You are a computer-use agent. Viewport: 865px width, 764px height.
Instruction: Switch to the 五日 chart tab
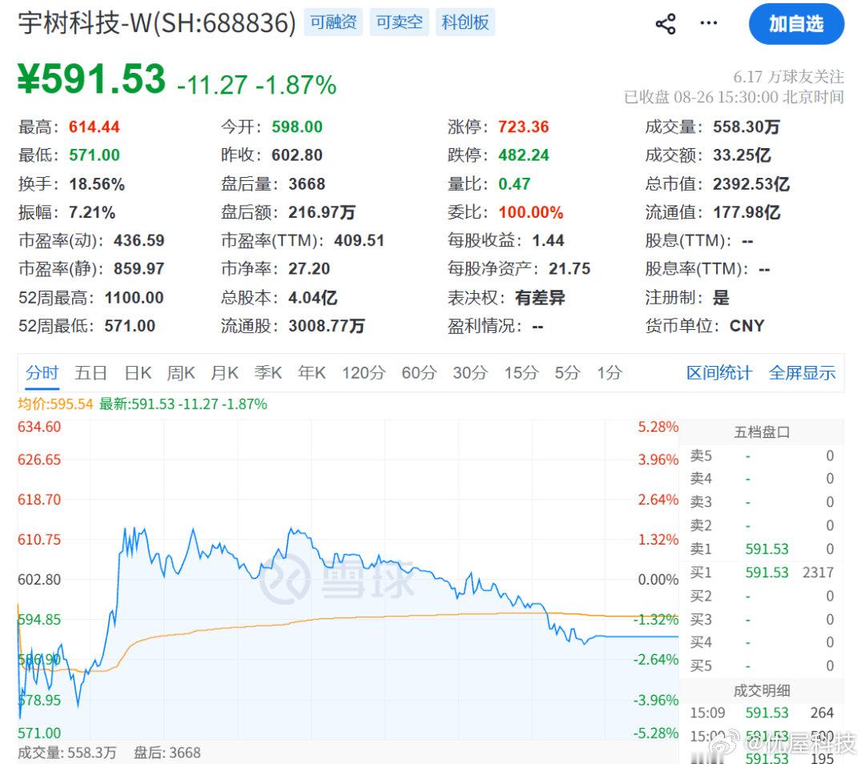point(91,373)
